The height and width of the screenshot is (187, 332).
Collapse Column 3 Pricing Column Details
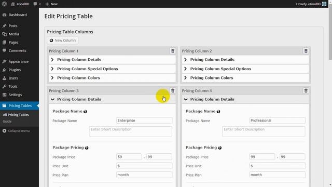tap(112, 99)
